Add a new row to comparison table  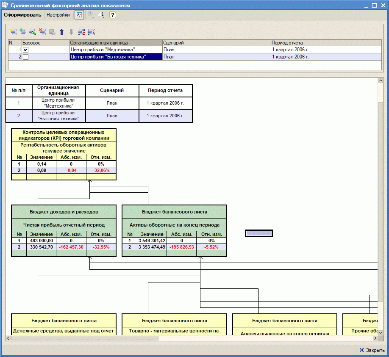coord(13,32)
